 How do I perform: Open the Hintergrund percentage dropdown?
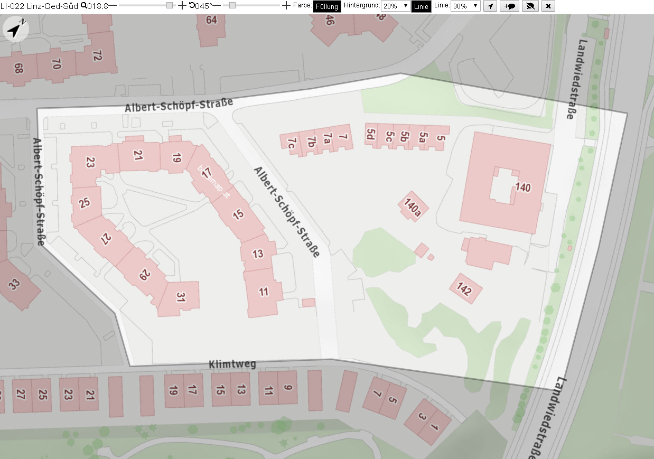(395, 6)
